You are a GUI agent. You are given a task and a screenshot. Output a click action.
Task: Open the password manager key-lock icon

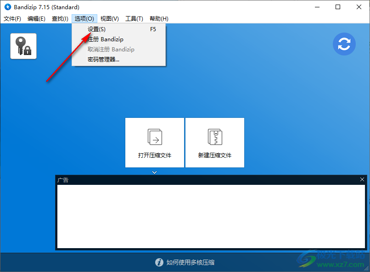(x=23, y=46)
